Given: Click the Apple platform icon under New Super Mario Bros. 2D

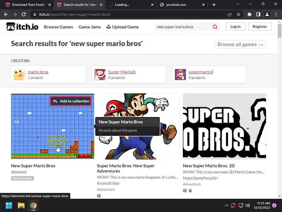Looking at the screenshot, I should click(x=190, y=190).
